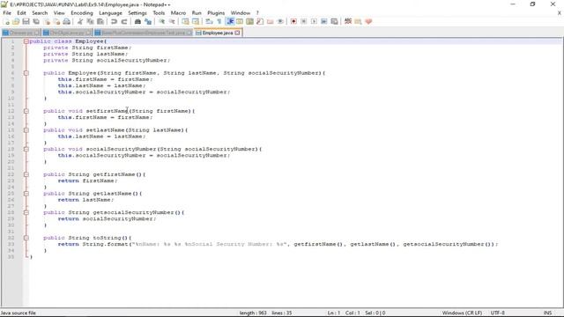564x317 pixels.
Task: Toggle the highlighted Indent Guide button
Action: coord(229,21)
